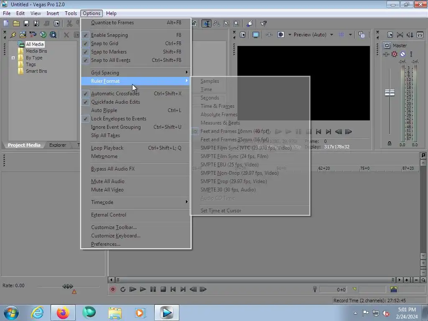
Task: Click the Master mute circle icon
Action: pos(403,54)
